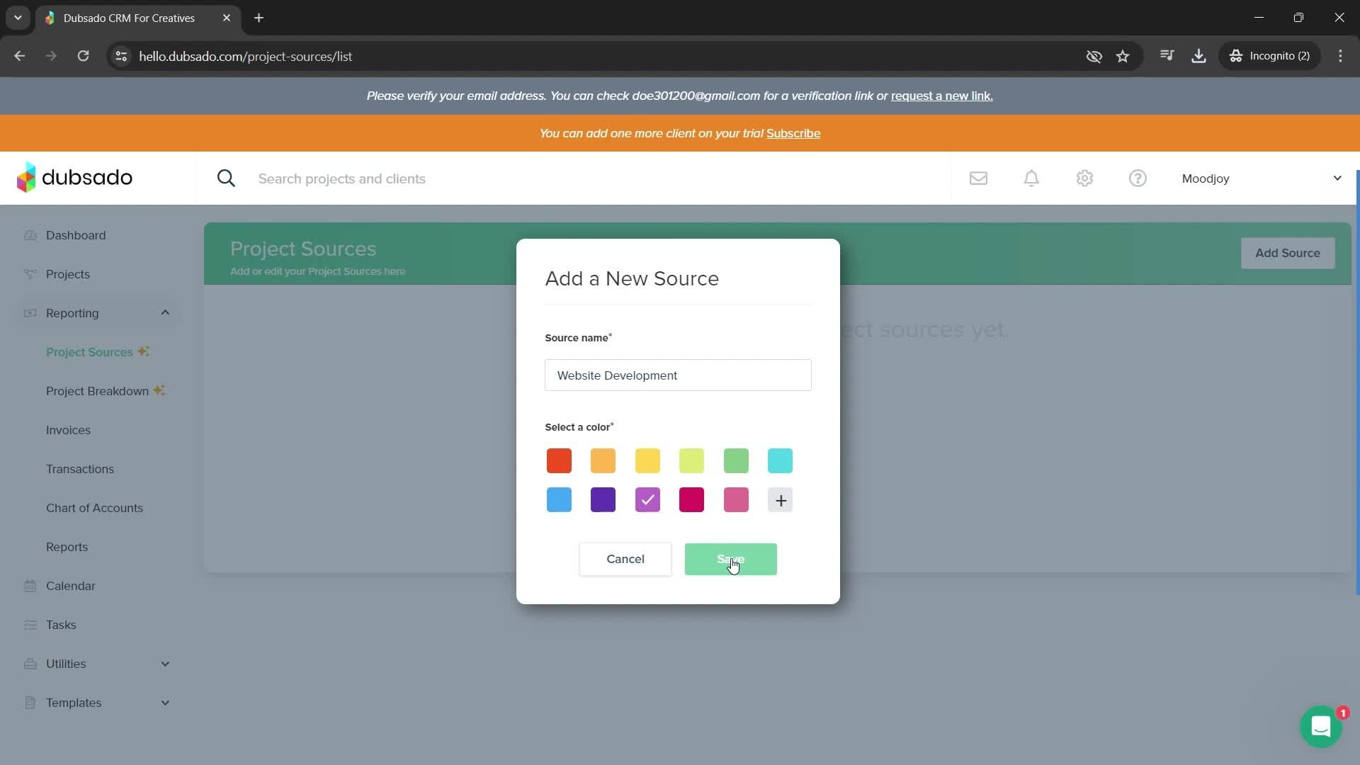
Task: Open Project Breakdown report
Action: [x=97, y=391]
